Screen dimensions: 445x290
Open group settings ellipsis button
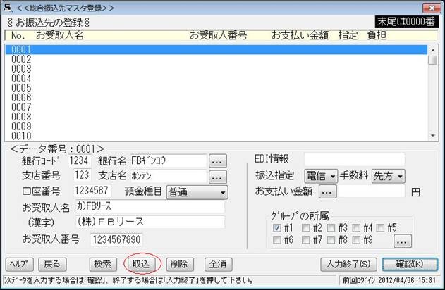403,241
